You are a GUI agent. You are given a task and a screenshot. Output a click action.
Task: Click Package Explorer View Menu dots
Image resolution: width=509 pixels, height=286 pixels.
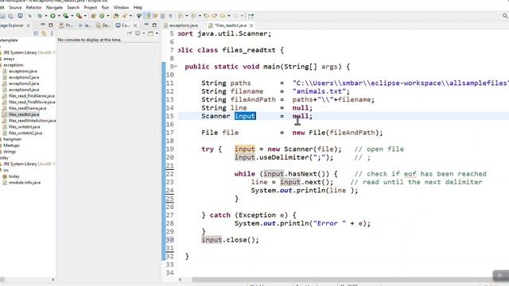coord(52,33)
